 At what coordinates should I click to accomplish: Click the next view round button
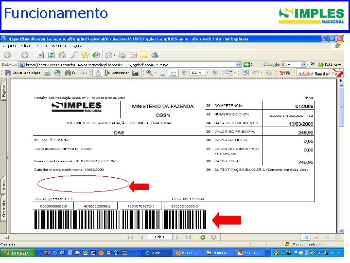tap(213, 237)
